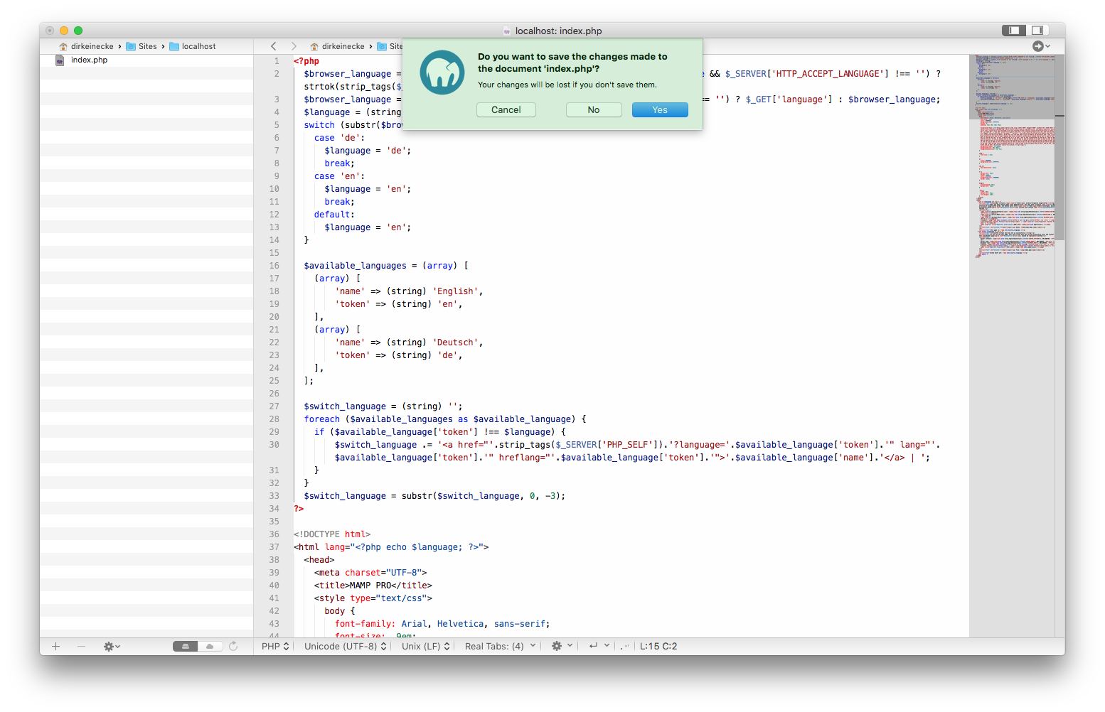Click the add (+) icon in the status bar

(56, 646)
